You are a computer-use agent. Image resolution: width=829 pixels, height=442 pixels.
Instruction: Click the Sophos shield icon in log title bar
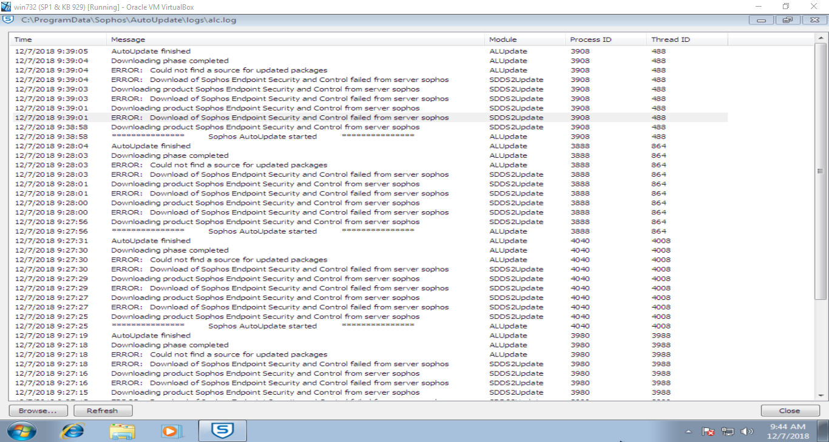pyautogui.click(x=8, y=19)
